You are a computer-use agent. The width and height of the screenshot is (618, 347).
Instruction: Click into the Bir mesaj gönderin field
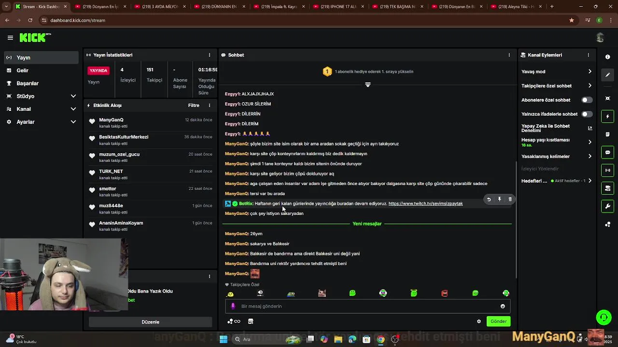tap(367, 306)
